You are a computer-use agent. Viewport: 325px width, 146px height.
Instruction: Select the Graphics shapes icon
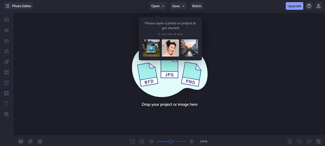coord(6,83)
